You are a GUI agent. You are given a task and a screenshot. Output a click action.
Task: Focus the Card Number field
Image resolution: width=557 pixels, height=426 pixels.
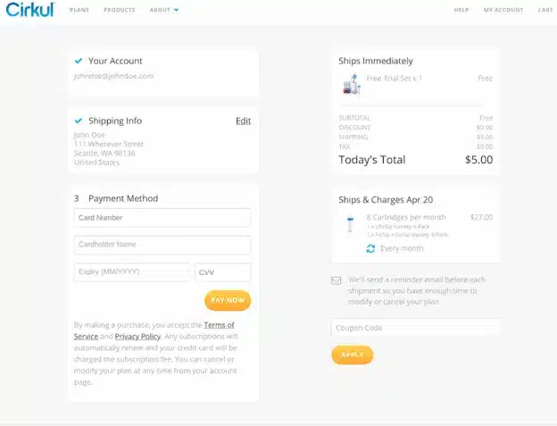coord(162,217)
